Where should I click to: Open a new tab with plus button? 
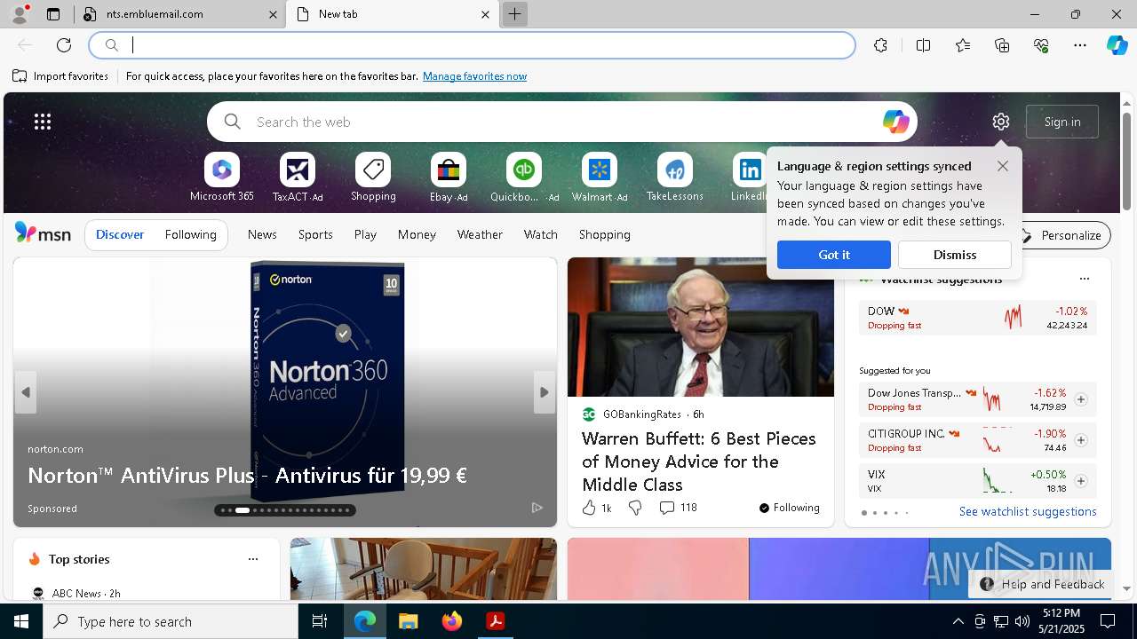[x=514, y=14]
